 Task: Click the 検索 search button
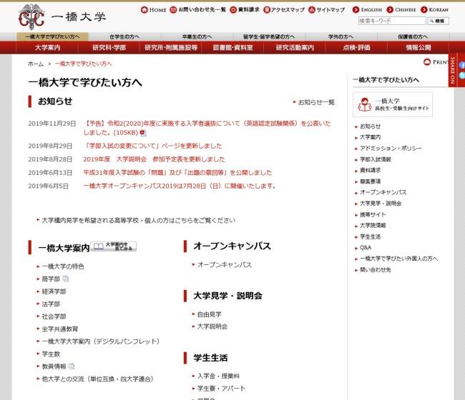pos(438,21)
